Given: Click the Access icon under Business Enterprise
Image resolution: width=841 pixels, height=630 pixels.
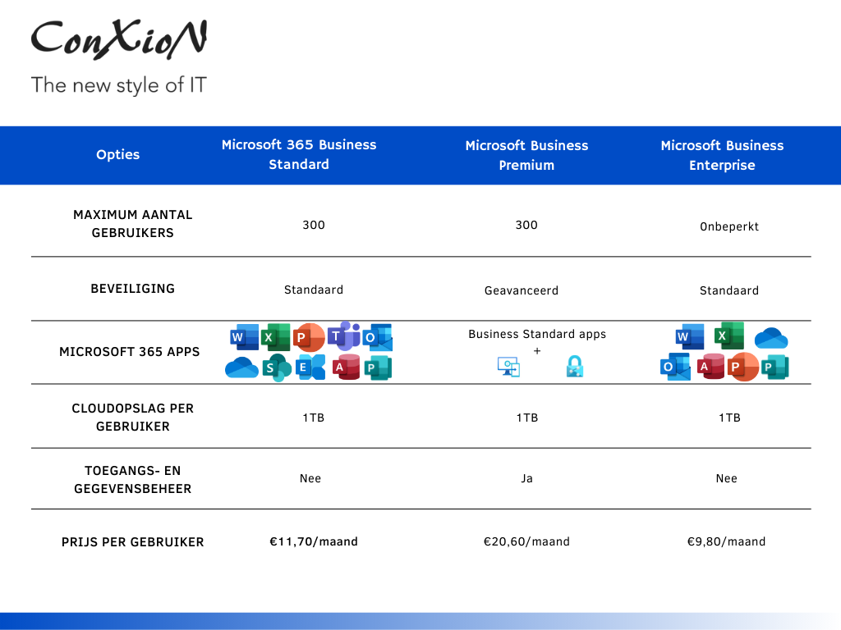Looking at the screenshot, I should (x=710, y=367).
